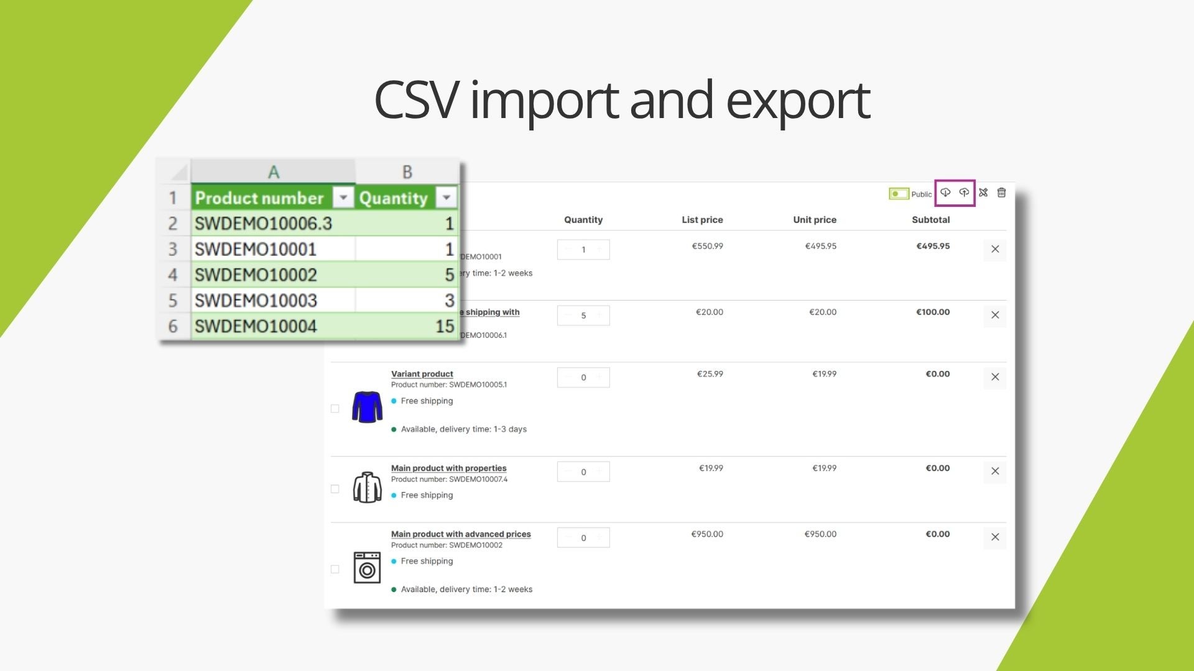
Task: Select spreadsheet row header 6
Action: click(173, 326)
